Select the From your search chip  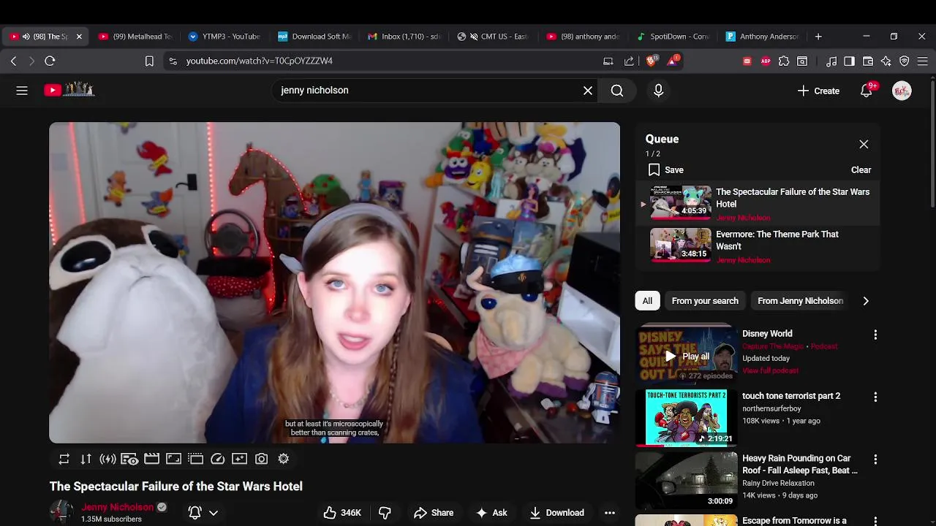click(705, 301)
